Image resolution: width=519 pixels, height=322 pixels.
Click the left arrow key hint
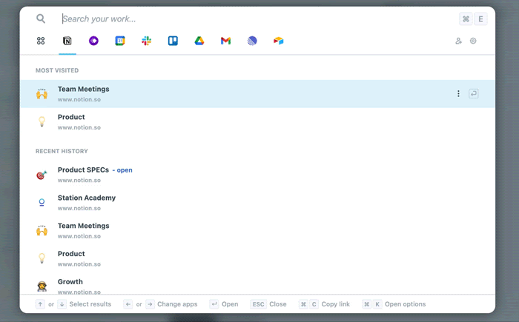coord(128,304)
